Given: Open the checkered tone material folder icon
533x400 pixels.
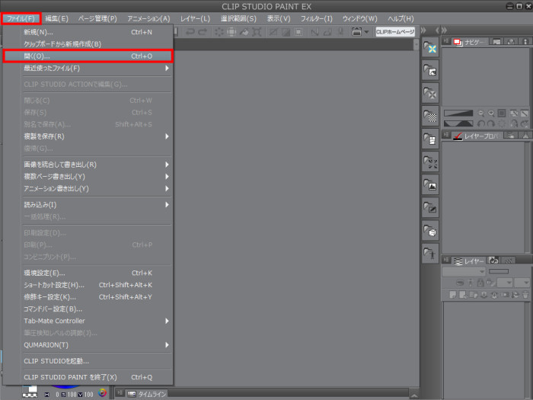Looking at the screenshot, I should [x=430, y=116].
